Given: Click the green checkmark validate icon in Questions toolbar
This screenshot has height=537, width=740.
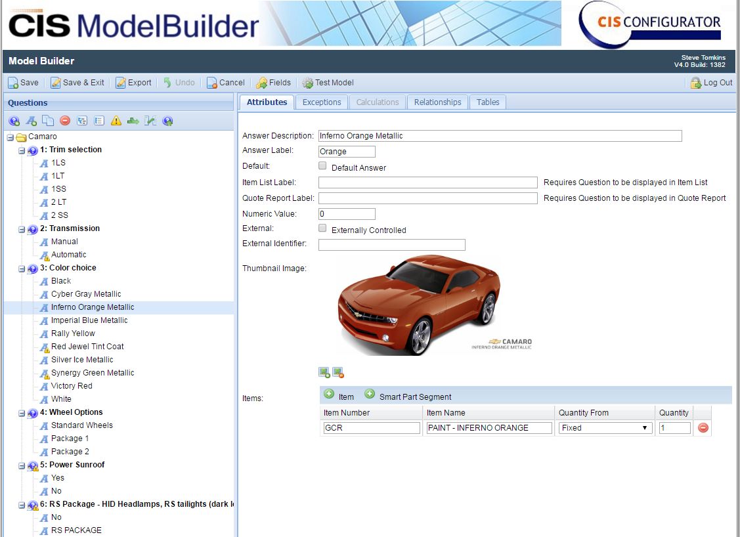Looking at the screenshot, I should point(150,121).
